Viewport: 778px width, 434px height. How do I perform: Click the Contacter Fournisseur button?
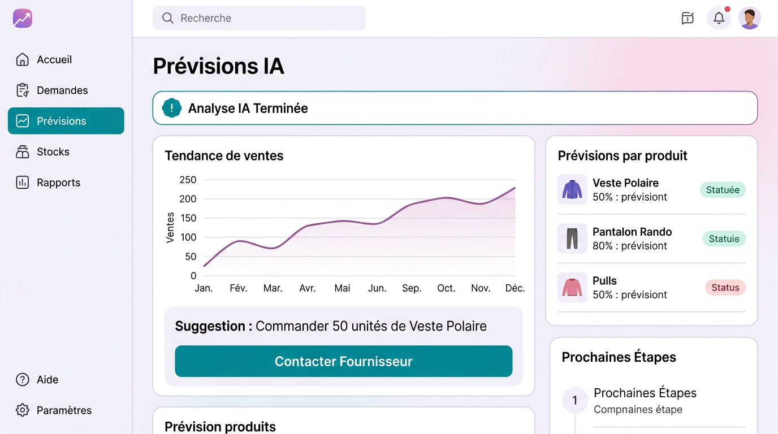tap(344, 361)
